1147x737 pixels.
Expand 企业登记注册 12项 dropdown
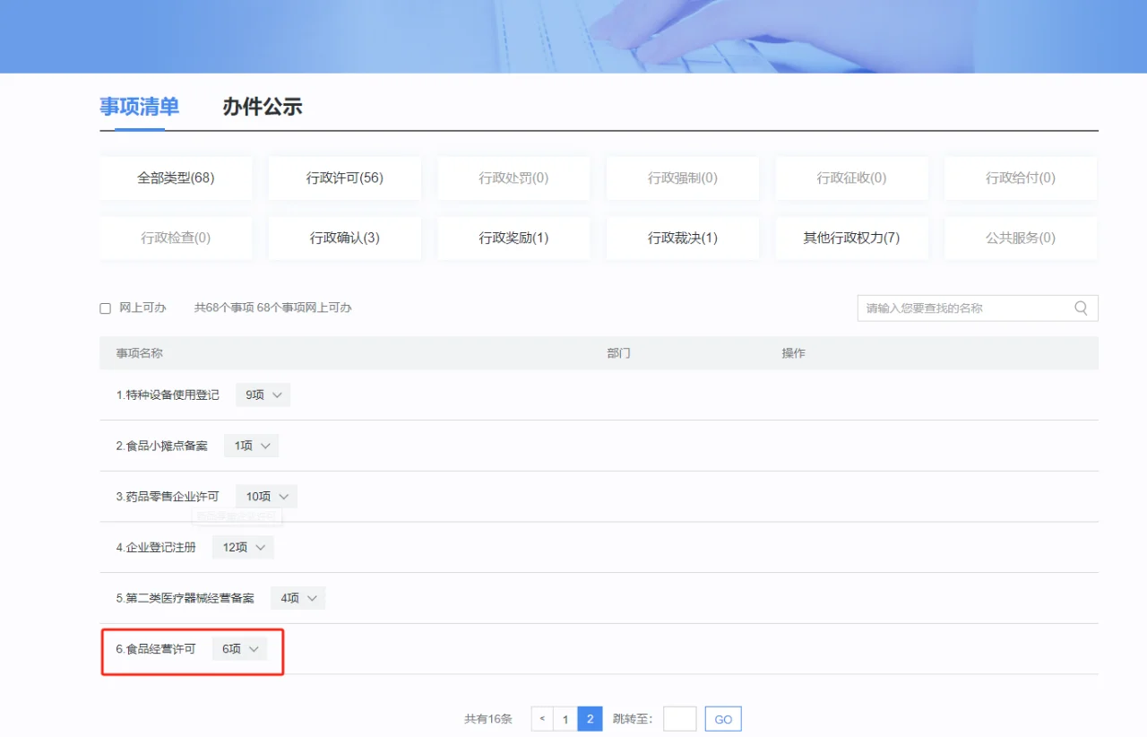click(243, 547)
